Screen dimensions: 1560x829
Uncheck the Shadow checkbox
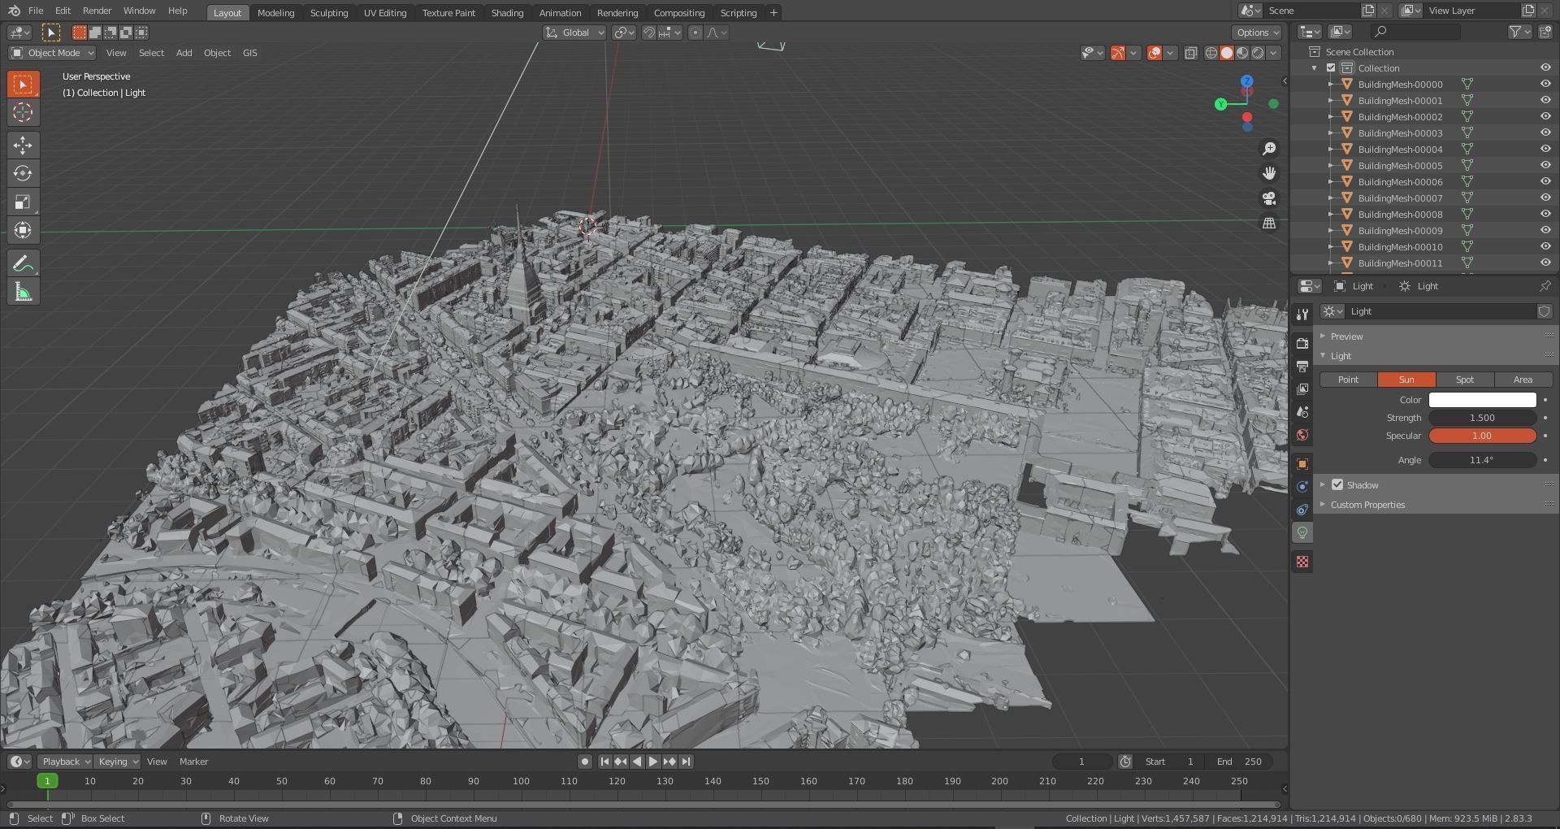1337,485
